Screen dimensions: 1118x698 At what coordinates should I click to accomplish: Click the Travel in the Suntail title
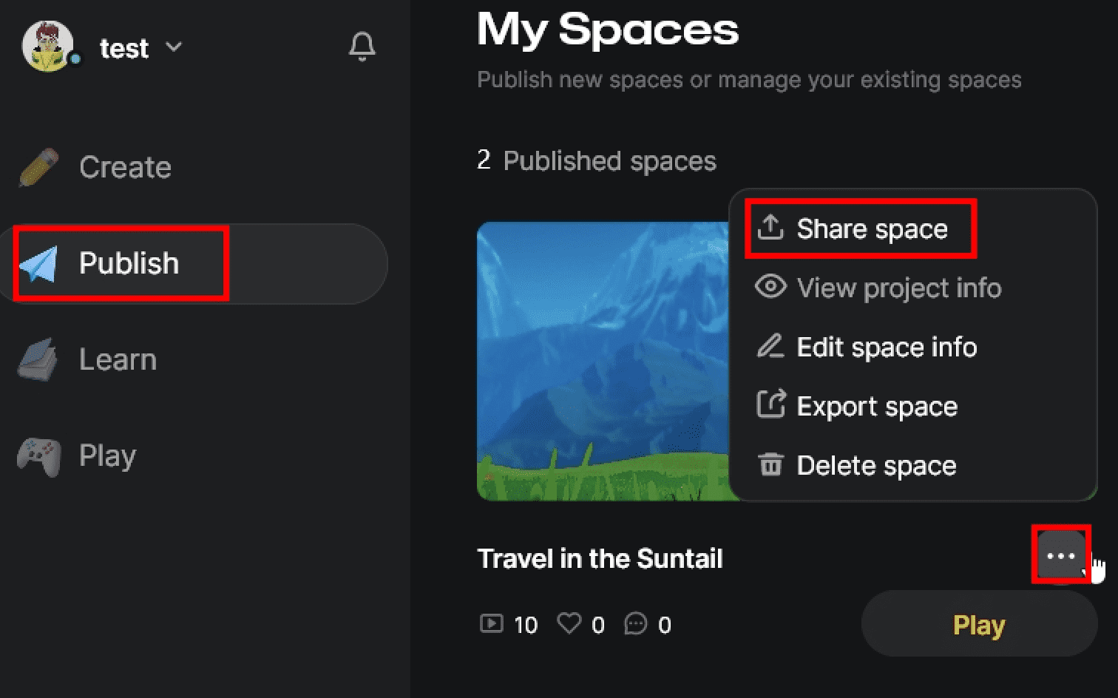[600, 558]
